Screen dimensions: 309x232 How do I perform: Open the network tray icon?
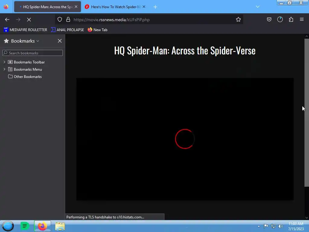pos(273,226)
